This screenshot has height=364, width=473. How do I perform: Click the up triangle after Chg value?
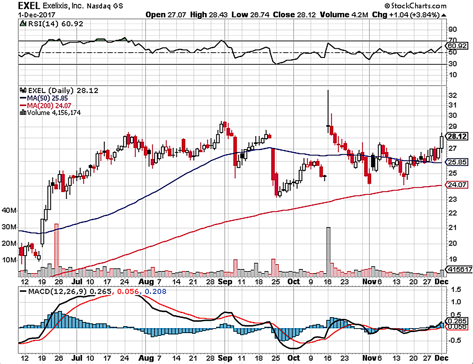point(444,15)
